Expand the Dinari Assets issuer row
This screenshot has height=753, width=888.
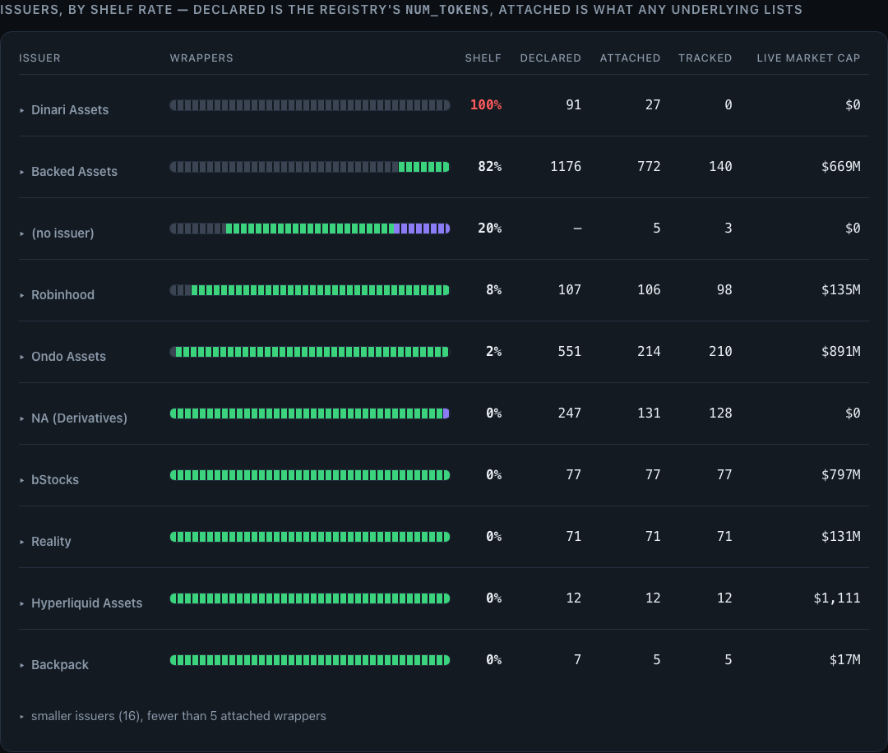pyautogui.click(x=22, y=110)
